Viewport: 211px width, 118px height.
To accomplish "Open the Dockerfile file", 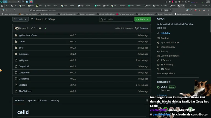I will (x=24, y=79).
